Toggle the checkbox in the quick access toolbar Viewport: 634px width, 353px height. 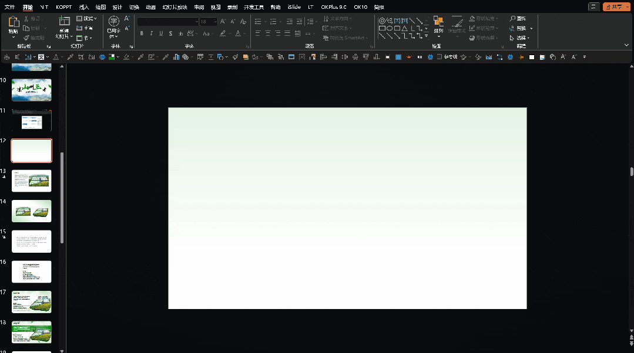click(x=440, y=57)
